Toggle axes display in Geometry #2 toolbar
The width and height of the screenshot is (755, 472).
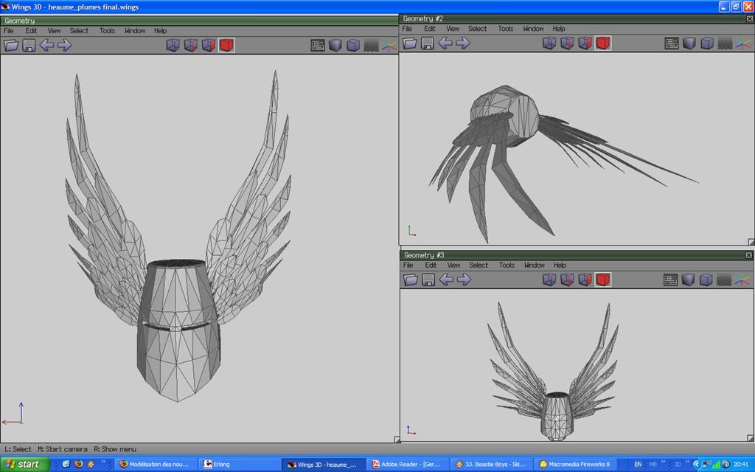(x=742, y=43)
